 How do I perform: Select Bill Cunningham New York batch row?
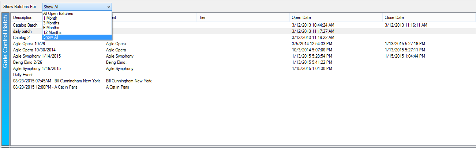[x=56, y=81]
